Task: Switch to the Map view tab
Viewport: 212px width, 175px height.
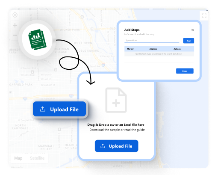Action: point(18,158)
